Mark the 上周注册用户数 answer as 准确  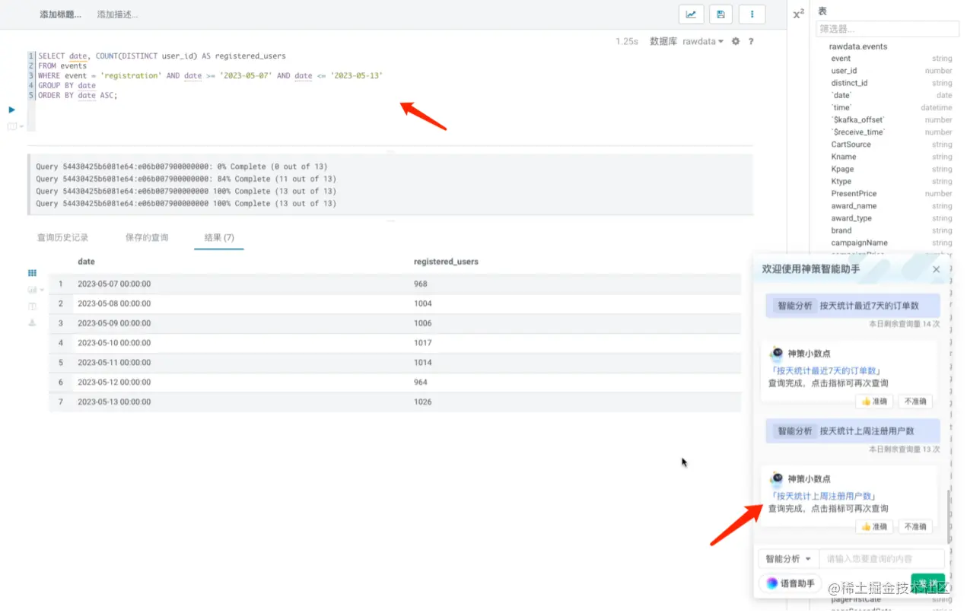tap(874, 526)
